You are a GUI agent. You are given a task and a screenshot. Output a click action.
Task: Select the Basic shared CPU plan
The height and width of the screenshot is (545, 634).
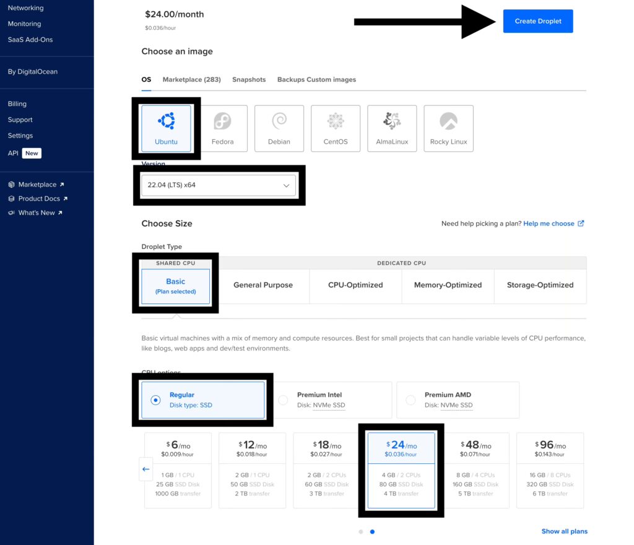[175, 286]
